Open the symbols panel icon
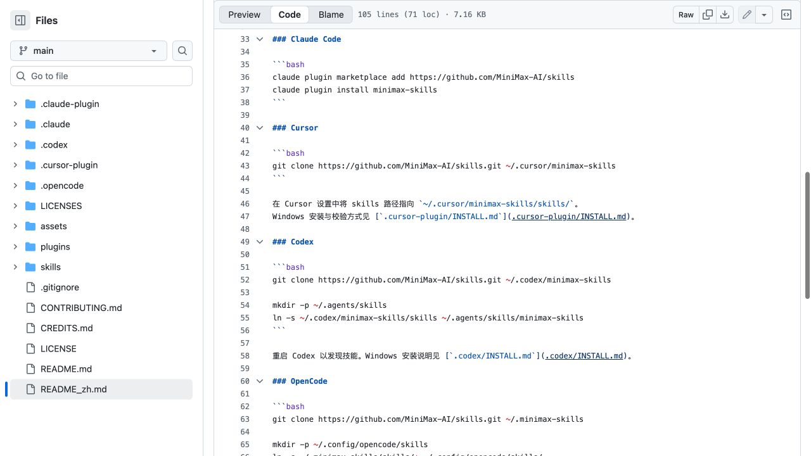This screenshot has width=811, height=456. [x=786, y=15]
